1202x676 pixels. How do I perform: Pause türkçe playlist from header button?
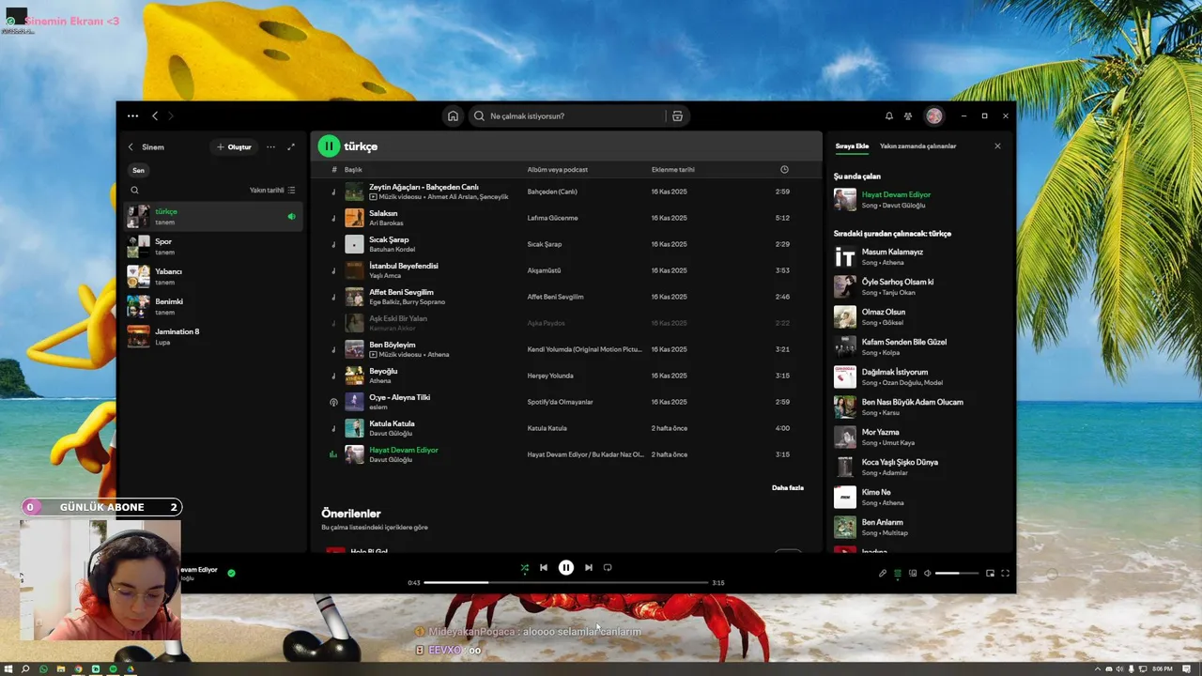coord(329,146)
